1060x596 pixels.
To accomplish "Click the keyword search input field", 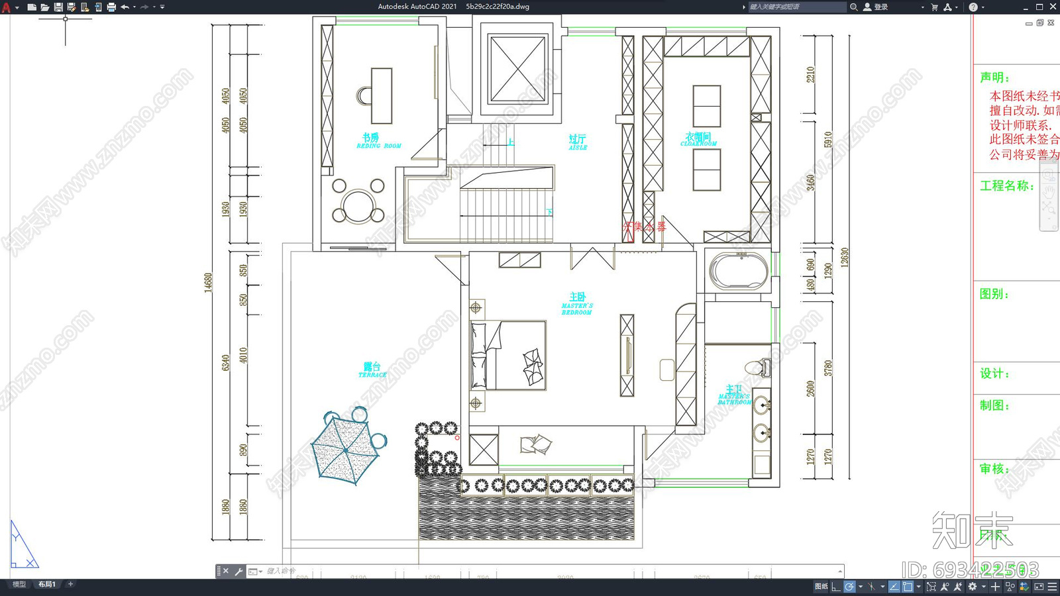I will (x=797, y=7).
